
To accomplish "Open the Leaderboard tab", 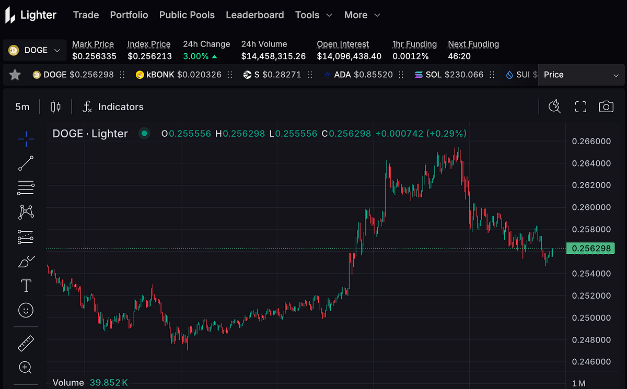I will 255,15.
